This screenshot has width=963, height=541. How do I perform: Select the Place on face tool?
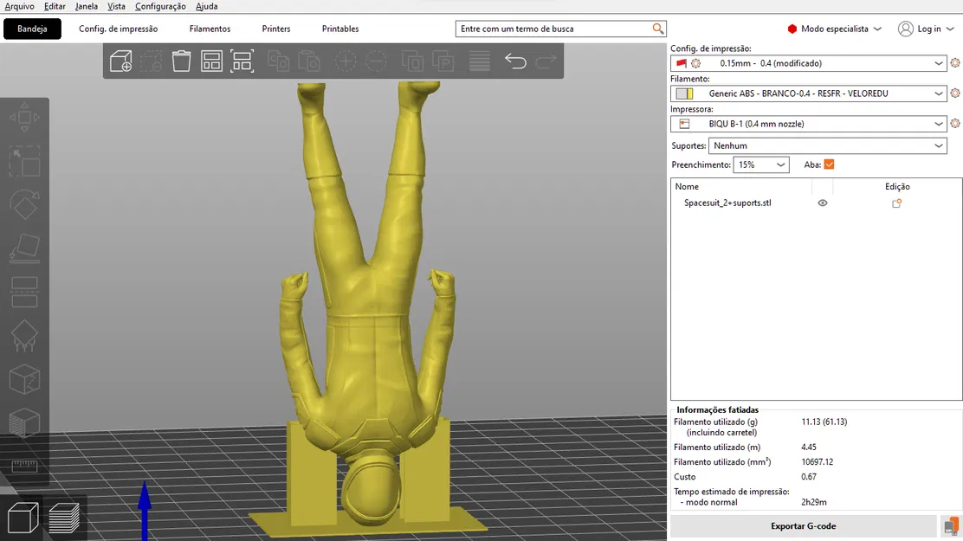(x=24, y=248)
